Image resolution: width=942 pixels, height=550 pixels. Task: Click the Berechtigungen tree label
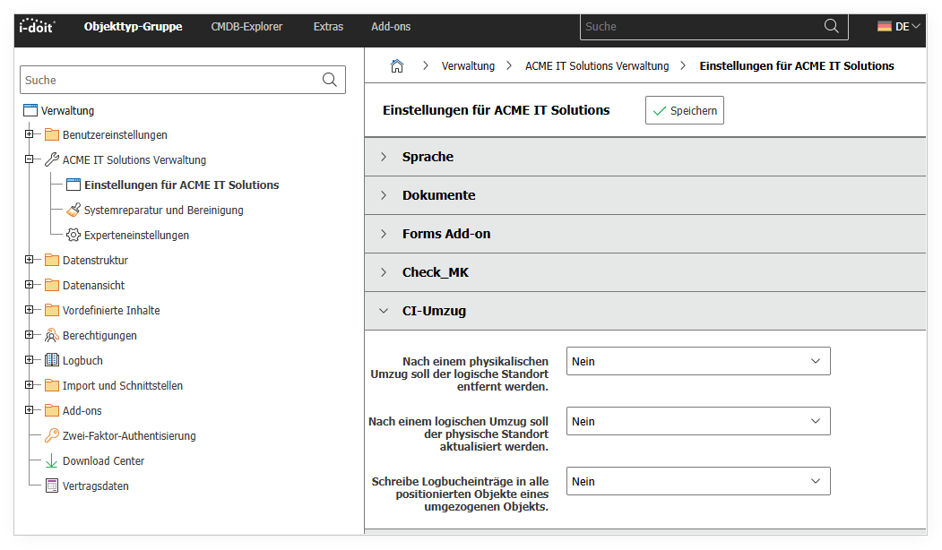click(99, 336)
